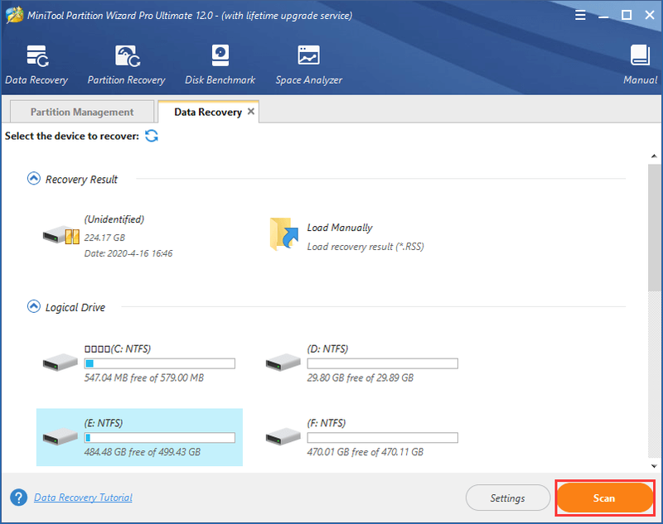Select the F: NTFS drive

pyautogui.click(x=362, y=437)
